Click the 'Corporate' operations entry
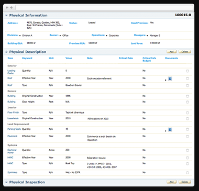199x191 pixels. point(114,36)
